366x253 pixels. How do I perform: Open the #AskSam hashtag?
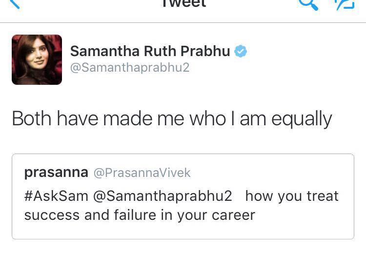56,196
